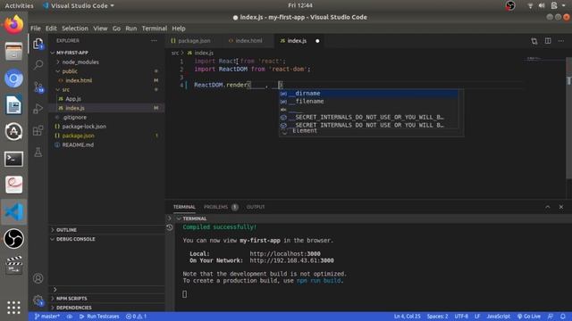Open the system volume indicator
572x321 pixels.
point(542,5)
